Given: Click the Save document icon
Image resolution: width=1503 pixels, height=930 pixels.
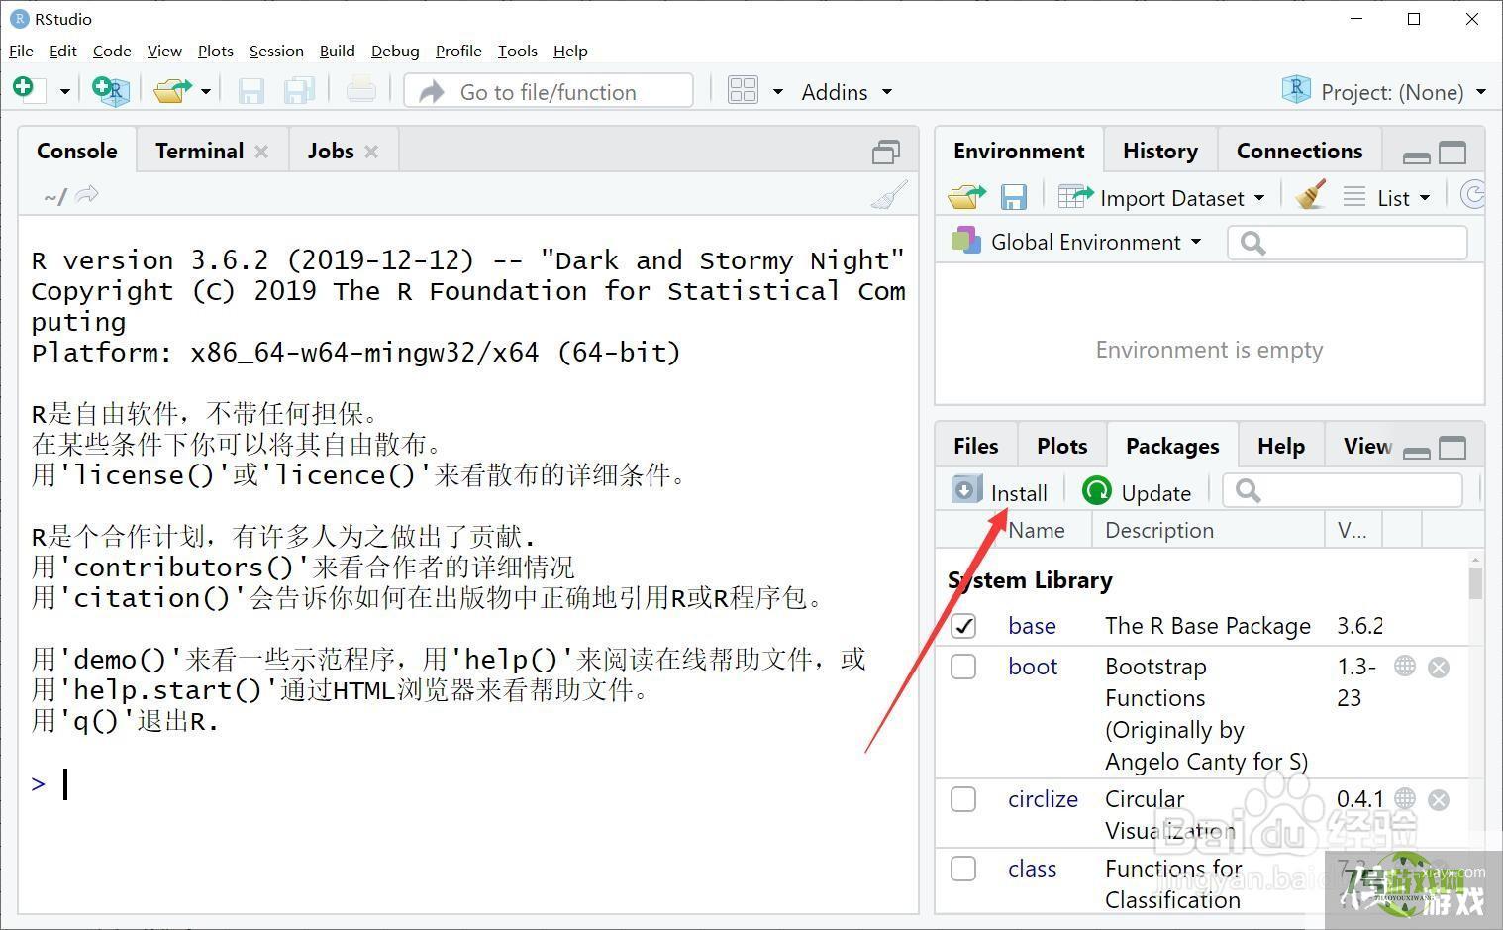Looking at the screenshot, I should [x=251, y=92].
